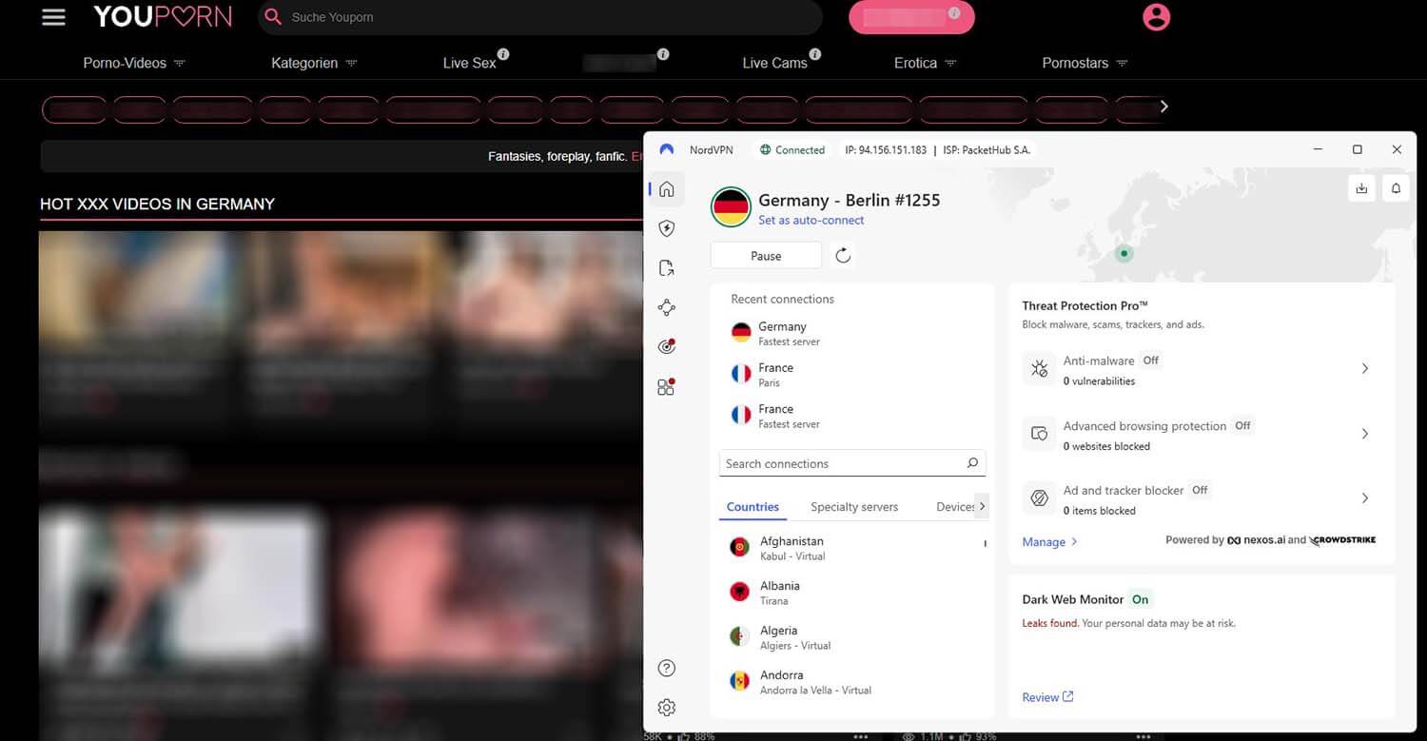Show more tag pills with the right arrow
The height and width of the screenshot is (741, 1427).
(x=1163, y=107)
